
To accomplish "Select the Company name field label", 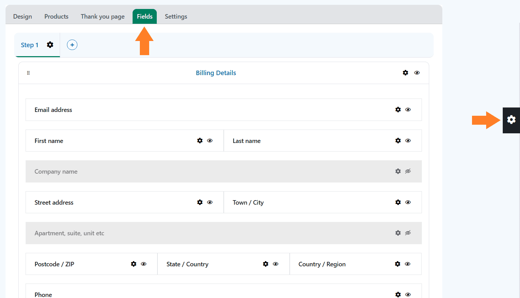I will pyautogui.click(x=56, y=172).
